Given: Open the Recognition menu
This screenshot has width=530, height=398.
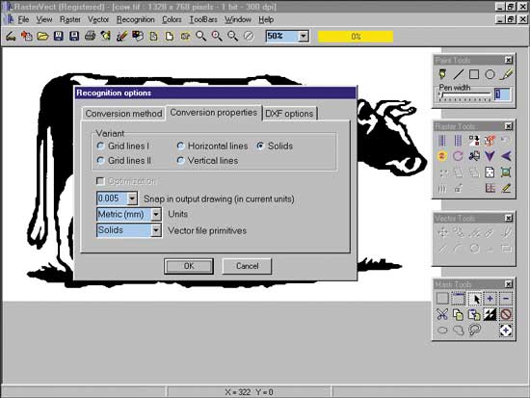Looking at the screenshot, I should click(x=135, y=19).
